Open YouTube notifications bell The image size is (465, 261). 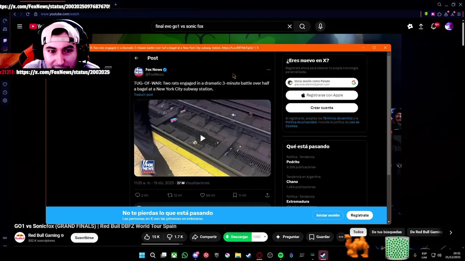click(434, 26)
